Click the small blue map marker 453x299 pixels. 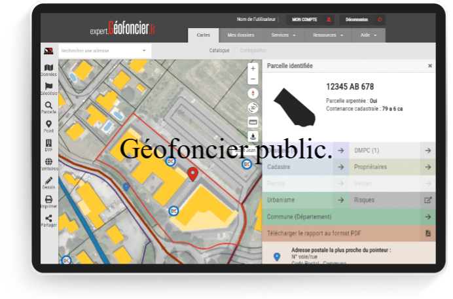(x=126, y=186)
